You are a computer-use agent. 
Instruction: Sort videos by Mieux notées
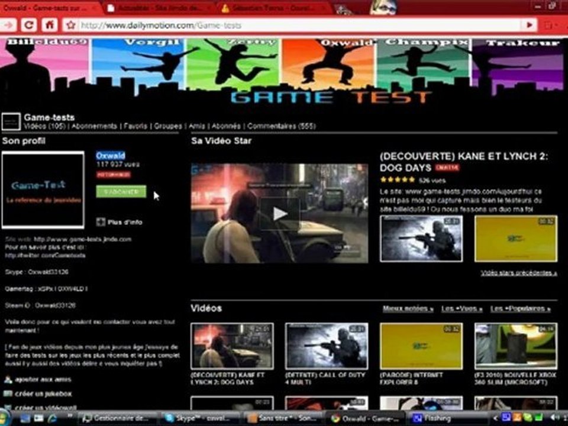click(x=408, y=309)
